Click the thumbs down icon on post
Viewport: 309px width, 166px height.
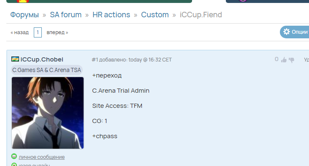(x=291, y=60)
